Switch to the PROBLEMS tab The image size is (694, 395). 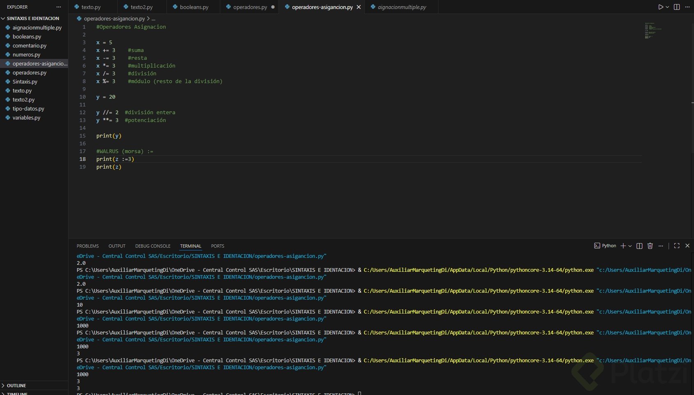87,246
